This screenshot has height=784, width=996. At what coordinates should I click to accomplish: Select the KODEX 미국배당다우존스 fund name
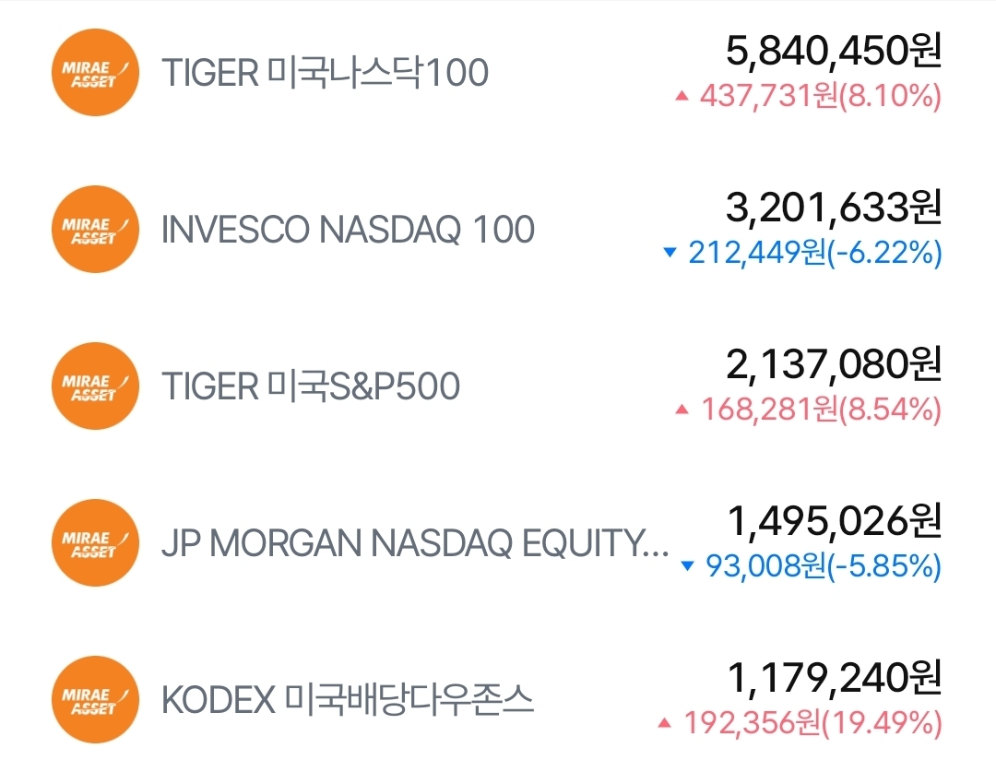(x=348, y=700)
